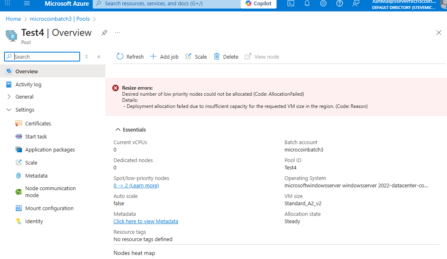Screen dimensions: 447x259
Task: Open Start task settings
Action: [x=36, y=136]
